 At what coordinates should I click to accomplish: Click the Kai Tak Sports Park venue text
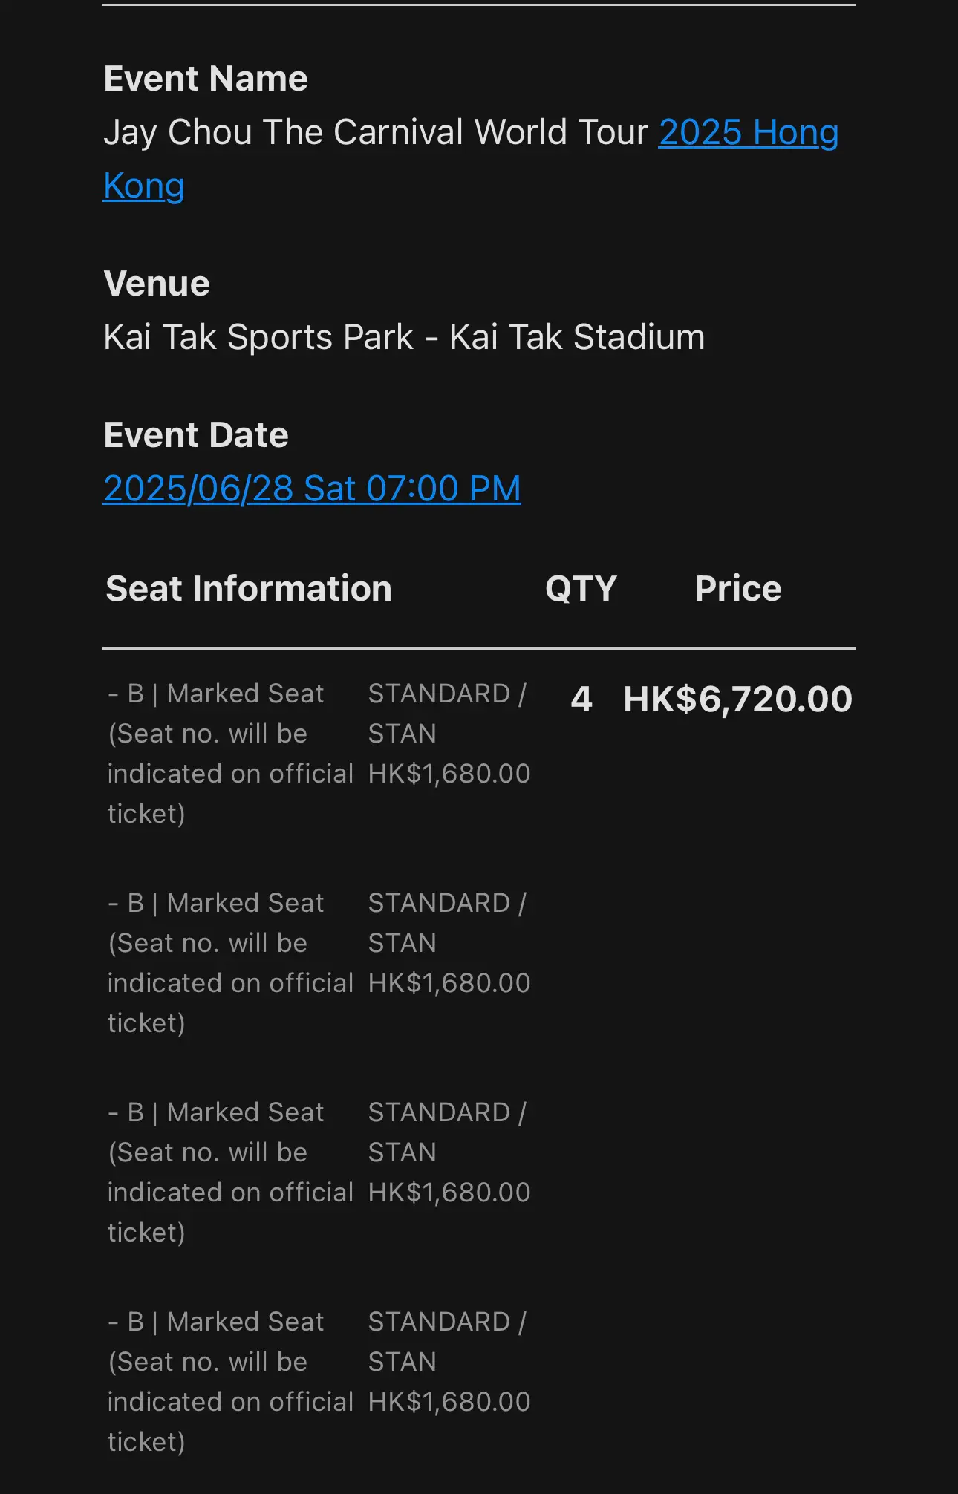click(404, 337)
